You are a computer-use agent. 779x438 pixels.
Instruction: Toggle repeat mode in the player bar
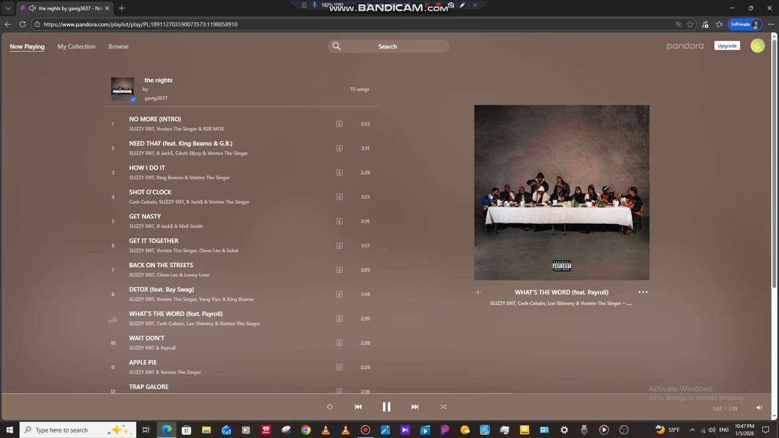(330, 407)
